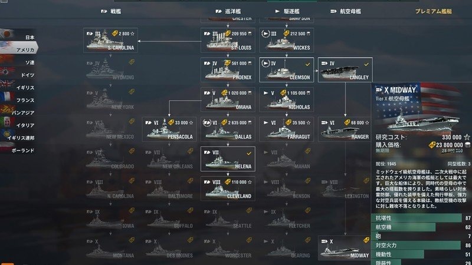Select the Japan flag nation icon
Viewport: 472px width, 265px height.
pos(6,34)
